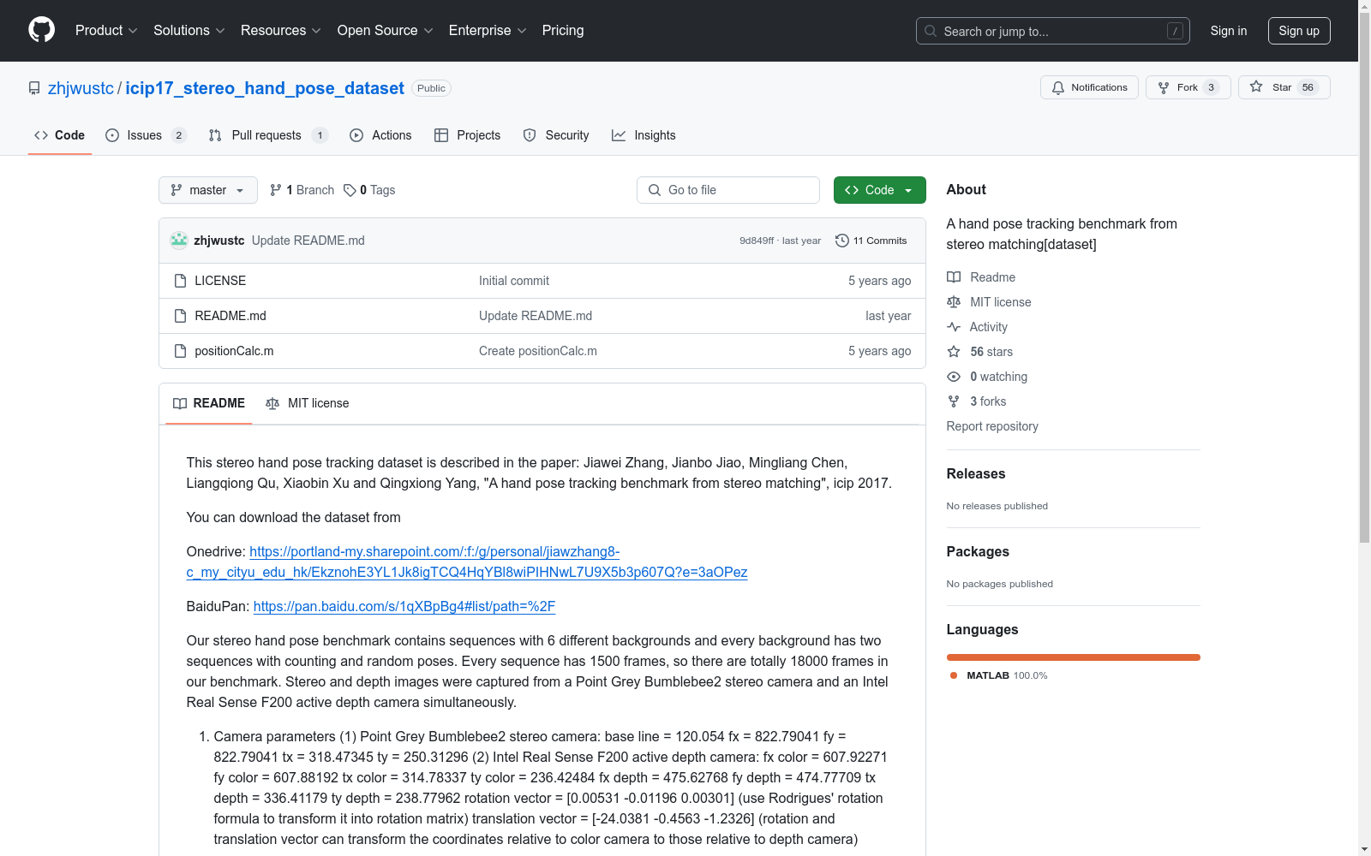Open the zhjwustc owner profile link
The width and height of the screenshot is (1371, 856).
point(81,88)
